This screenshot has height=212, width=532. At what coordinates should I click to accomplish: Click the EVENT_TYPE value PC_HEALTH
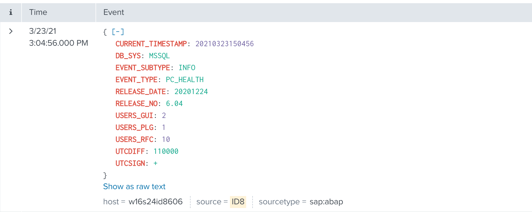click(184, 80)
